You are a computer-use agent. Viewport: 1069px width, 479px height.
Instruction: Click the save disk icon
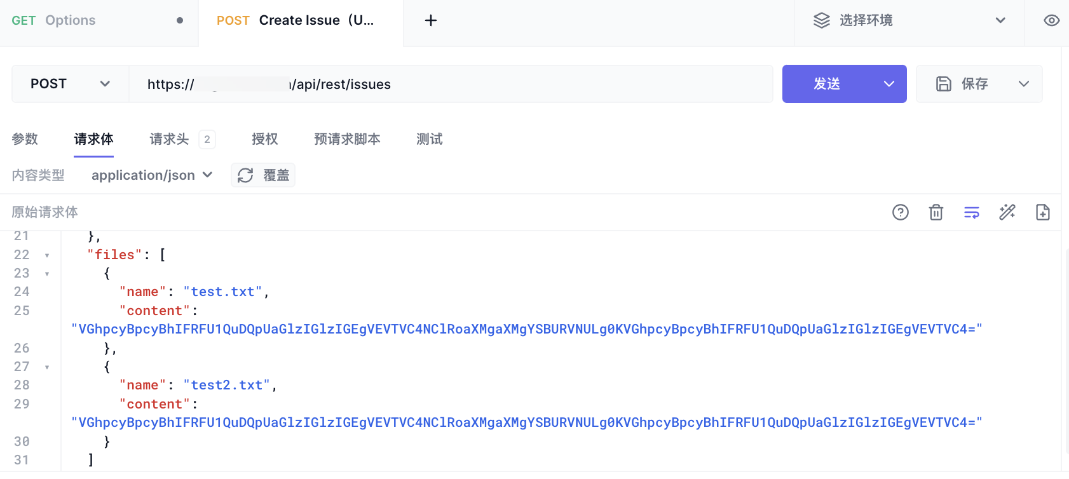click(944, 84)
